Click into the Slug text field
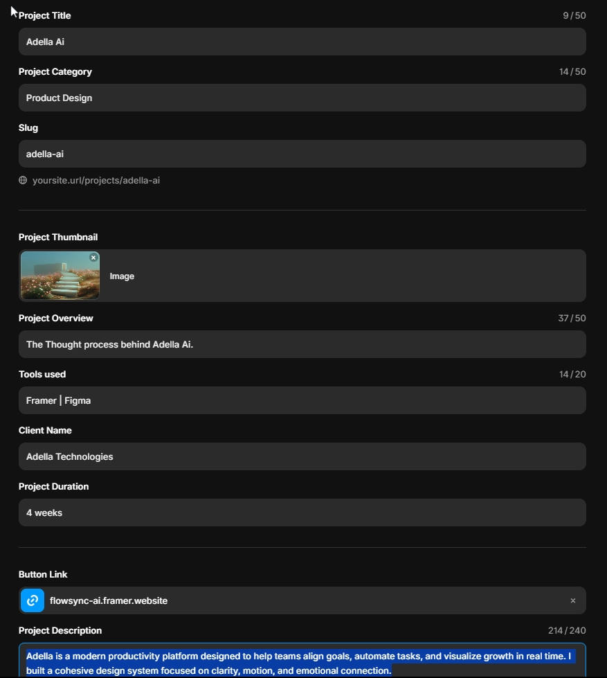This screenshot has height=678, width=607. tap(302, 154)
